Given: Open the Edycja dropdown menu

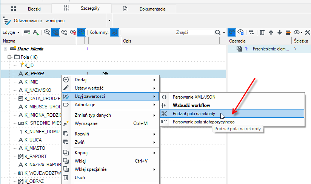Looking at the screenshot, I should coord(11,32).
